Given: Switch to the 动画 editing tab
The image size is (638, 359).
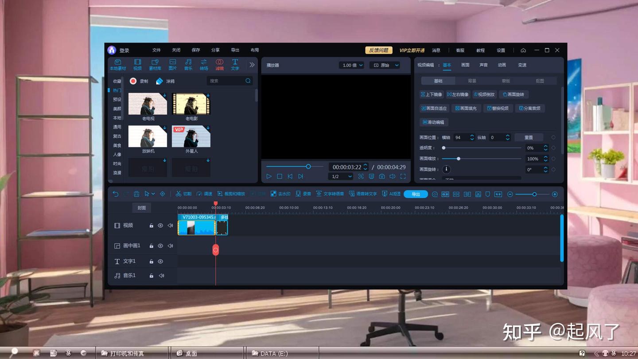Looking at the screenshot, I should 502,65.
